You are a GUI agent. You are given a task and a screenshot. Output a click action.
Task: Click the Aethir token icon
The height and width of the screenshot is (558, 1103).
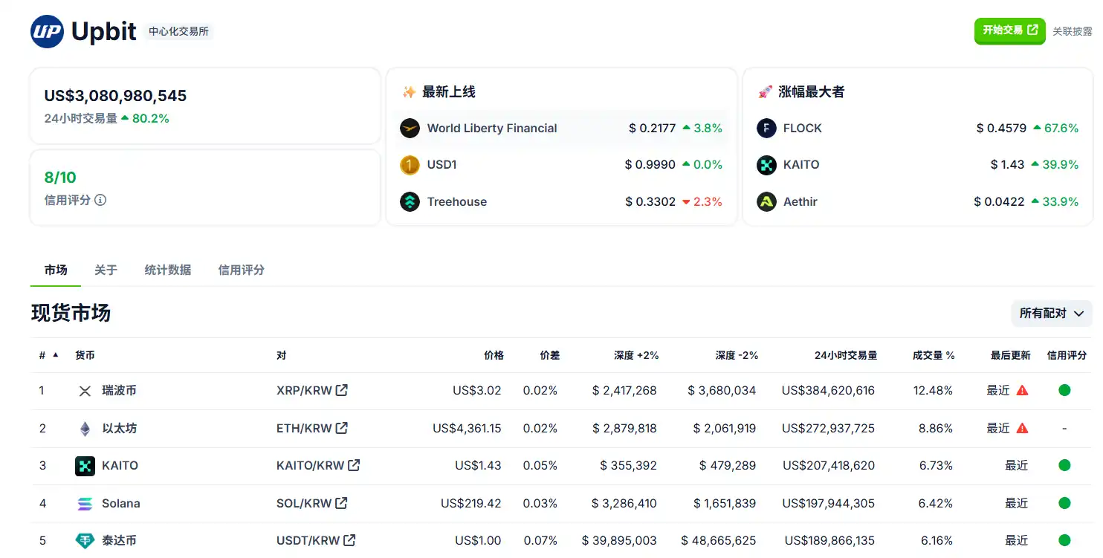(766, 201)
